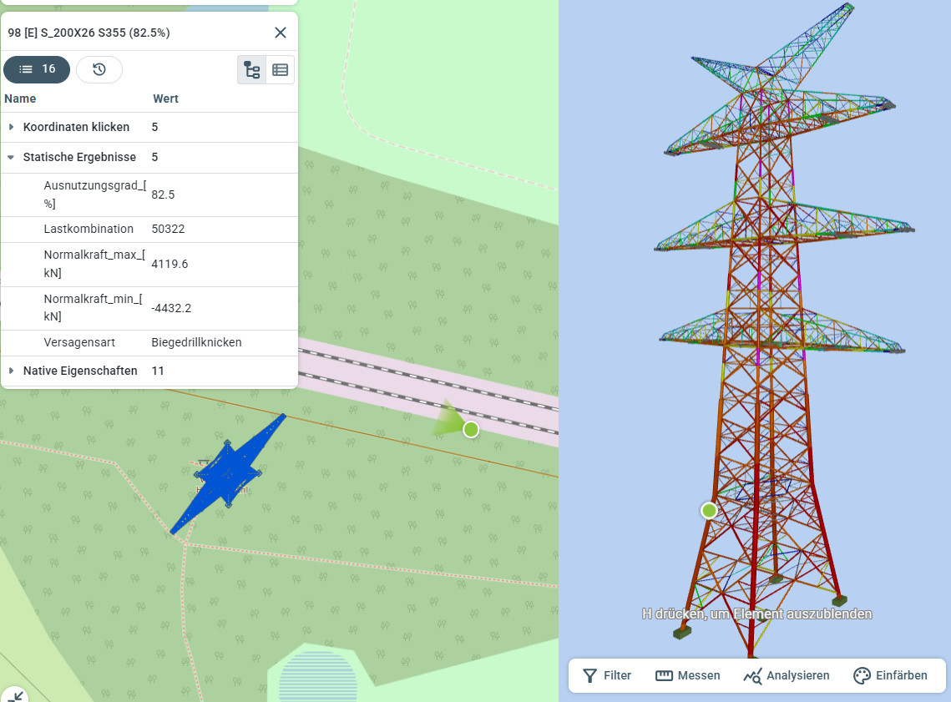
Task: Open the Analysieren tool
Action: [x=787, y=675]
